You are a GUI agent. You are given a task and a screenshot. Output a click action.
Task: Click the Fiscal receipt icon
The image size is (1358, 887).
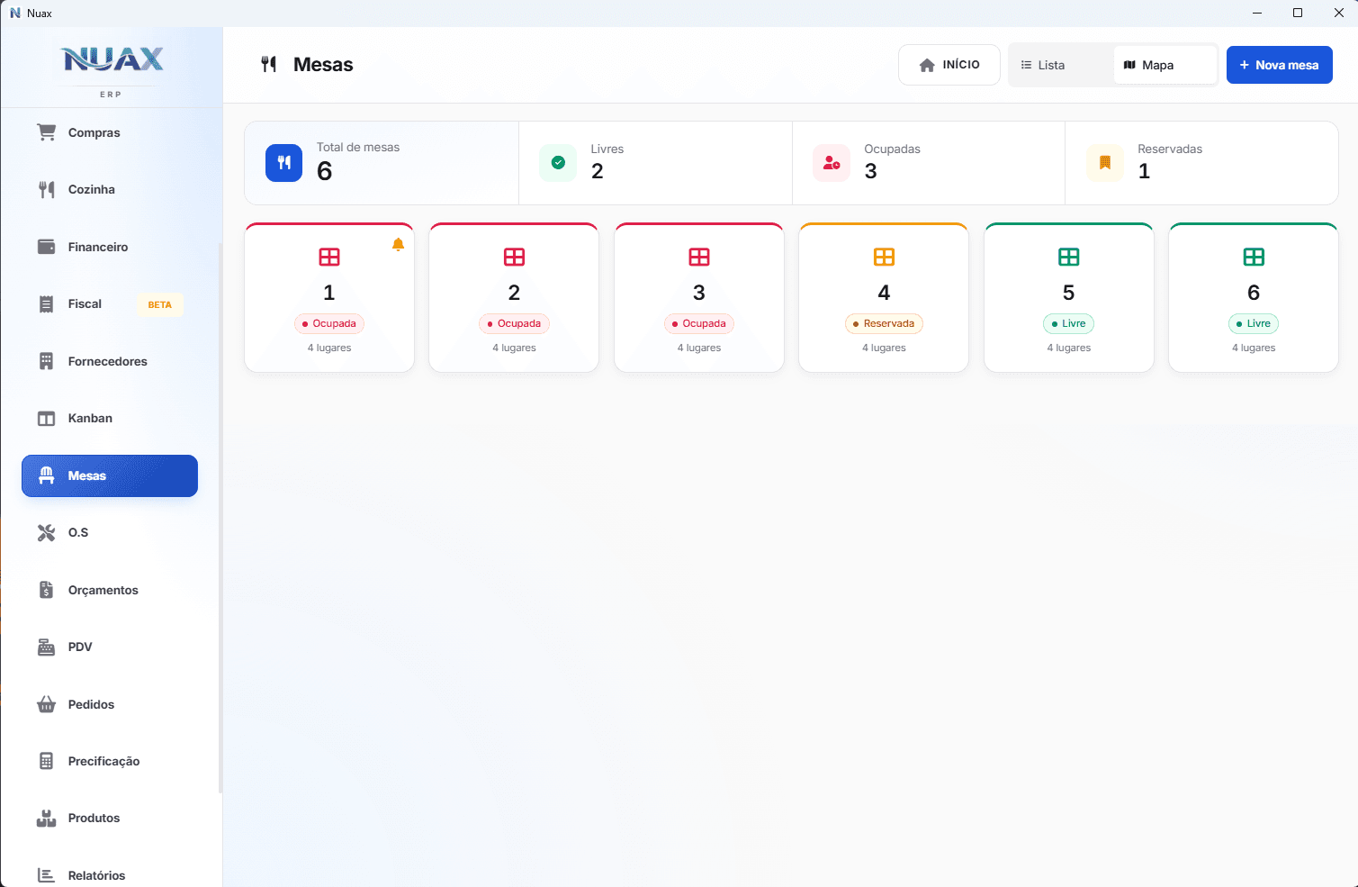pyautogui.click(x=46, y=304)
